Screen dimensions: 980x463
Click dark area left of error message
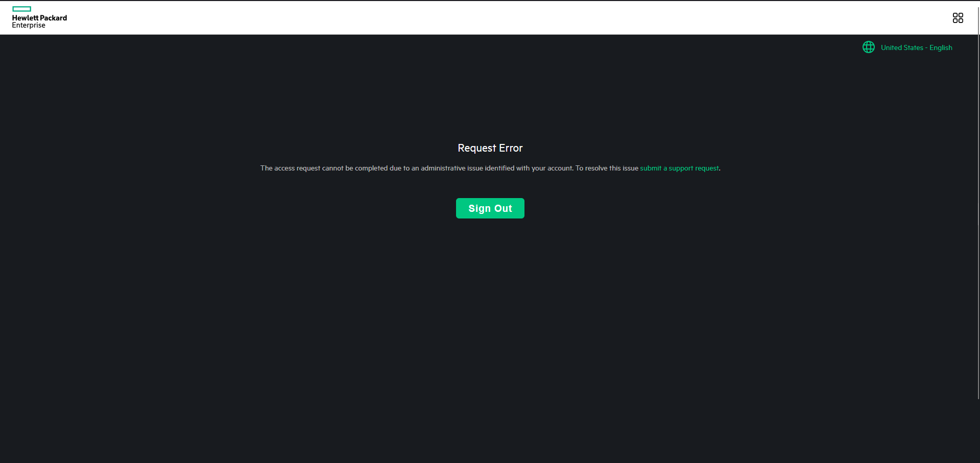(128, 168)
